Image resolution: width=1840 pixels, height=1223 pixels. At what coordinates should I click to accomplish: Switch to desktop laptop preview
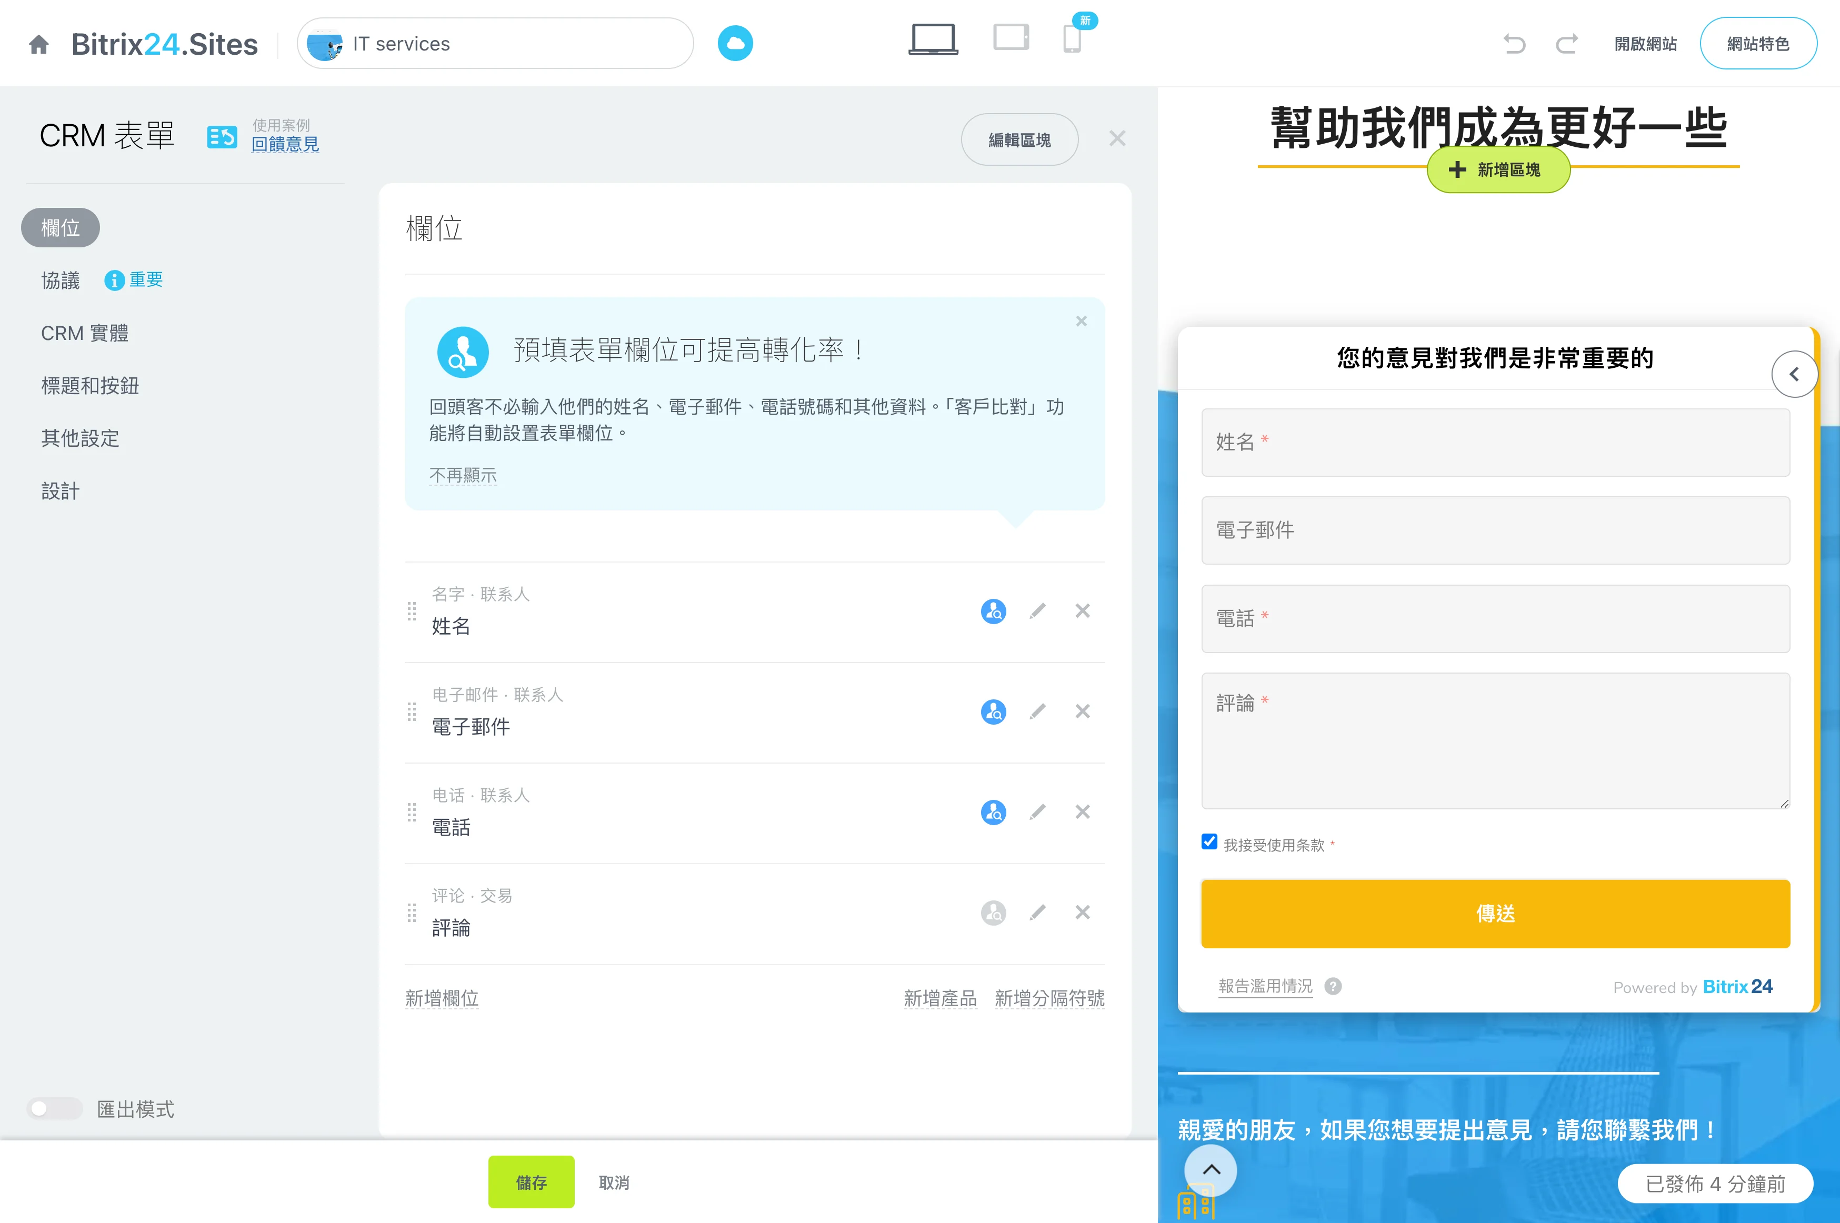point(933,39)
